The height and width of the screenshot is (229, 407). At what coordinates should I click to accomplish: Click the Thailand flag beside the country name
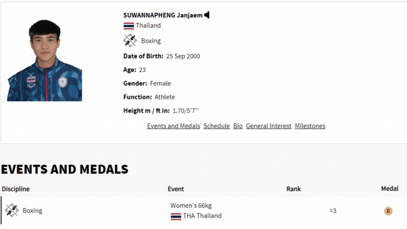coord(129,26)
